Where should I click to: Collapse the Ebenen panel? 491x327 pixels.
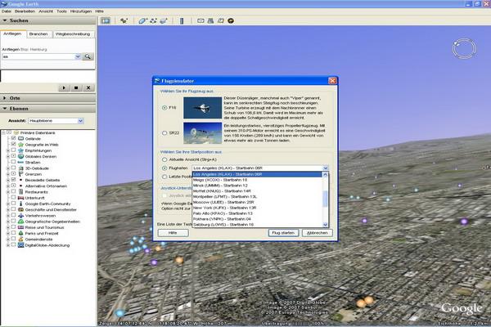click(5, 108)
